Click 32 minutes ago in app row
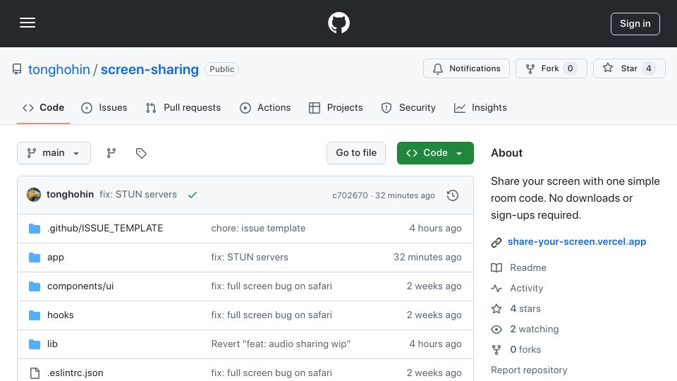The width and height of the screenshot is (677, 381). click(x=427, y=257)
